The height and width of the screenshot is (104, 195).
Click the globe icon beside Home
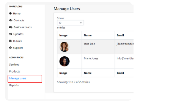10,14
